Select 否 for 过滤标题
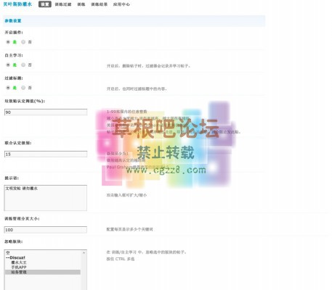 (x=23, y=88)
